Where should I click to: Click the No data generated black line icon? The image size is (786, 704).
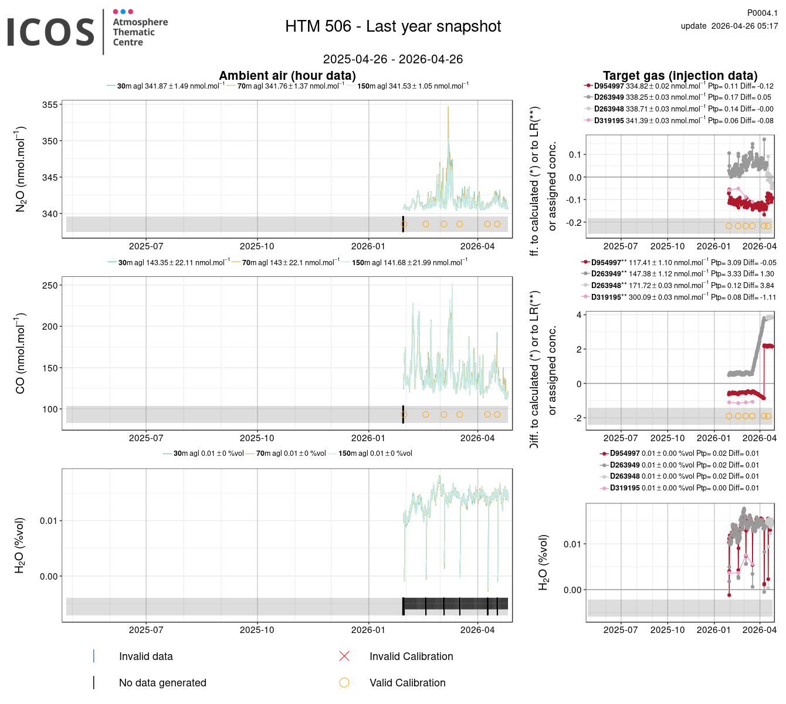click(94, 683)
